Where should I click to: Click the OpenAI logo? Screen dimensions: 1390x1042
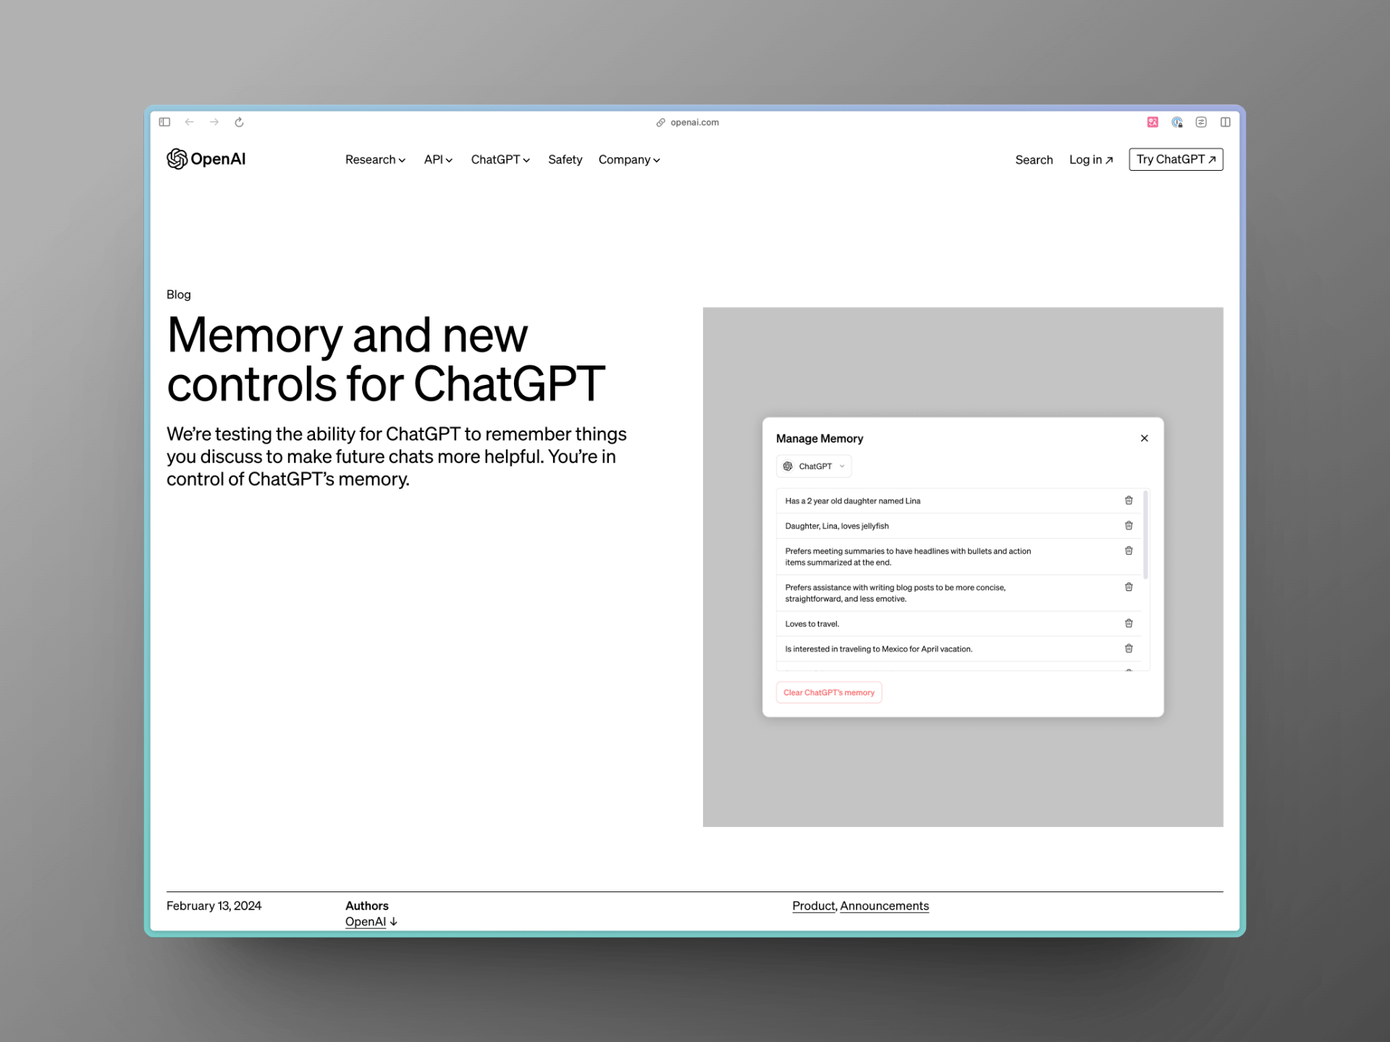(x=206, y=159)
